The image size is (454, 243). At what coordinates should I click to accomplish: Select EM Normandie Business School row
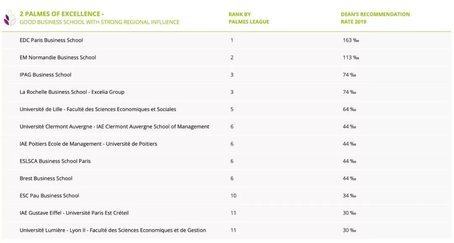[58, 57]
